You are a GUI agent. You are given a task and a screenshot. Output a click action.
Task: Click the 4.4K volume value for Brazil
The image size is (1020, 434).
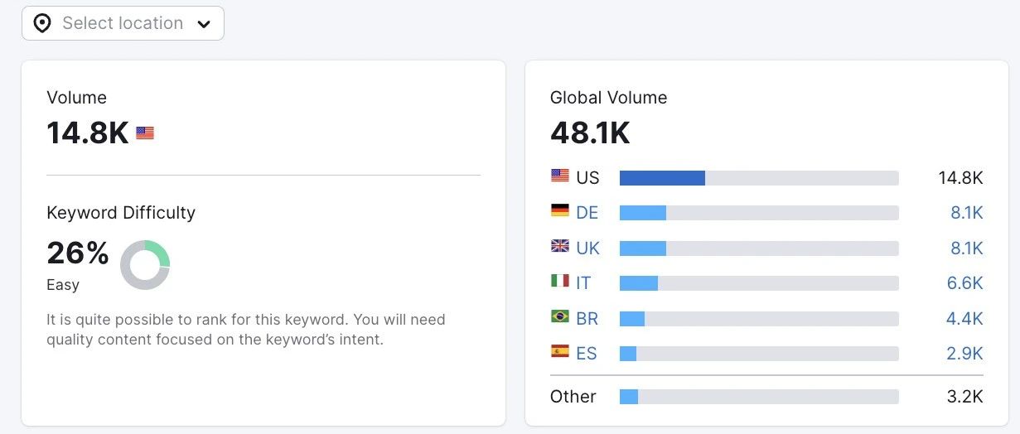tap(964, 319)
